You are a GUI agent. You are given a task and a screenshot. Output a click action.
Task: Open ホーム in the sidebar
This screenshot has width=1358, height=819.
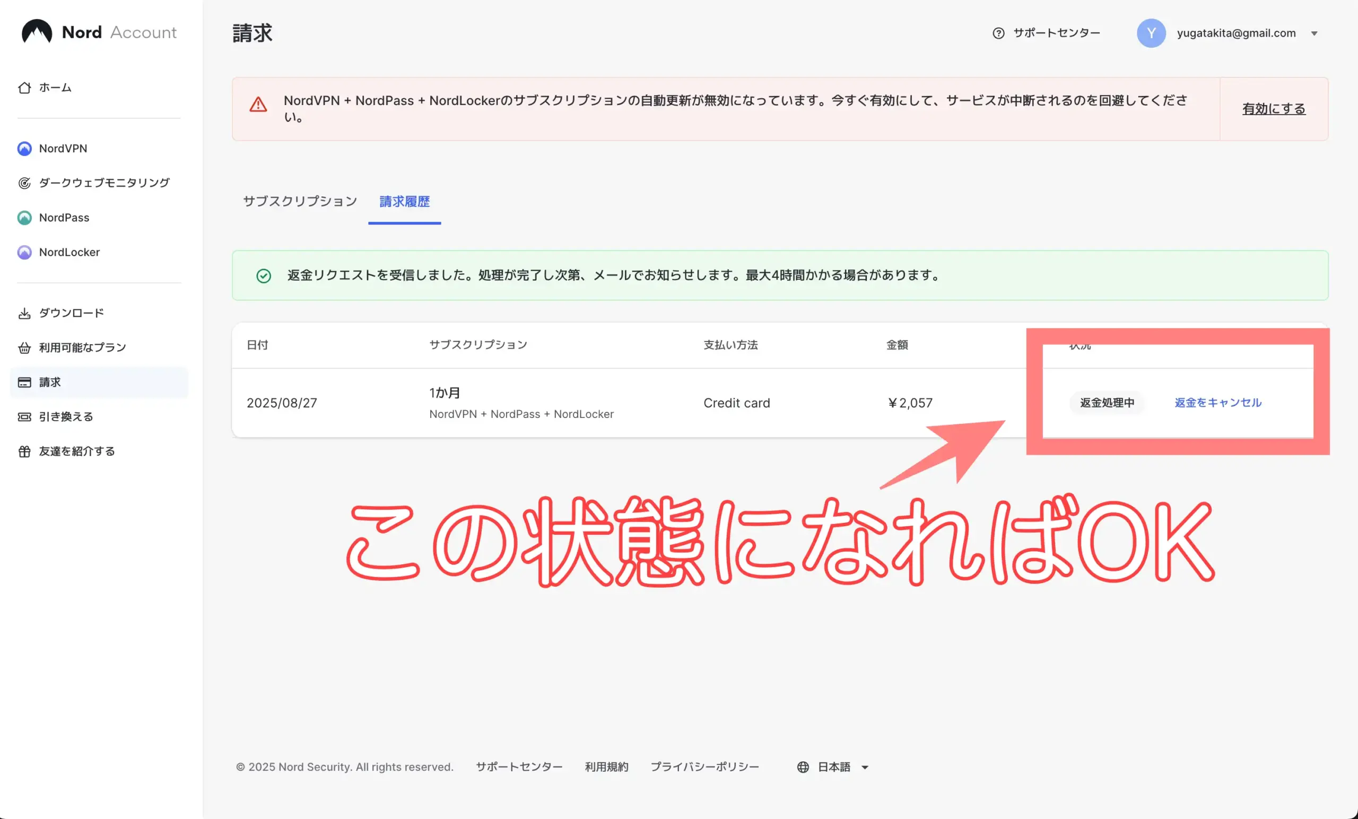[x=55, y=88]
